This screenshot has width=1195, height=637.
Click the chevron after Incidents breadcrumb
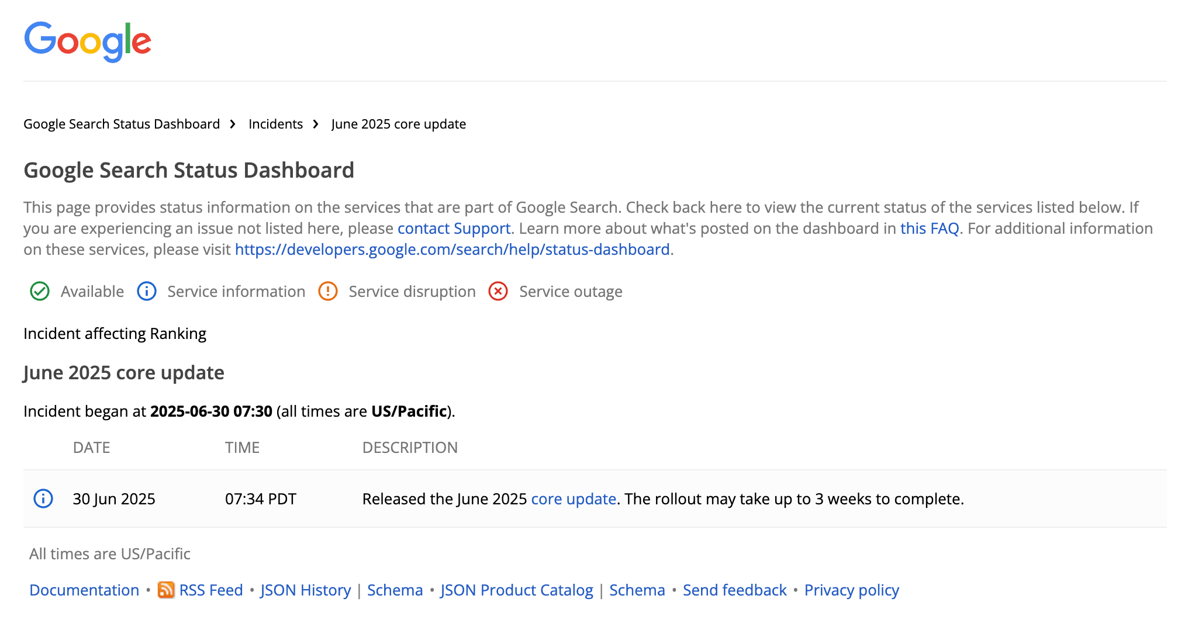pos(315,124)
